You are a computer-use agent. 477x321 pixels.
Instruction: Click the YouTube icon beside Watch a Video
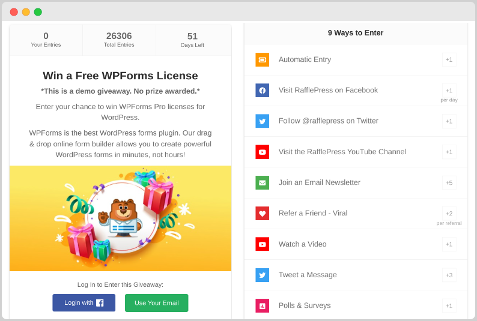(262, 244)
